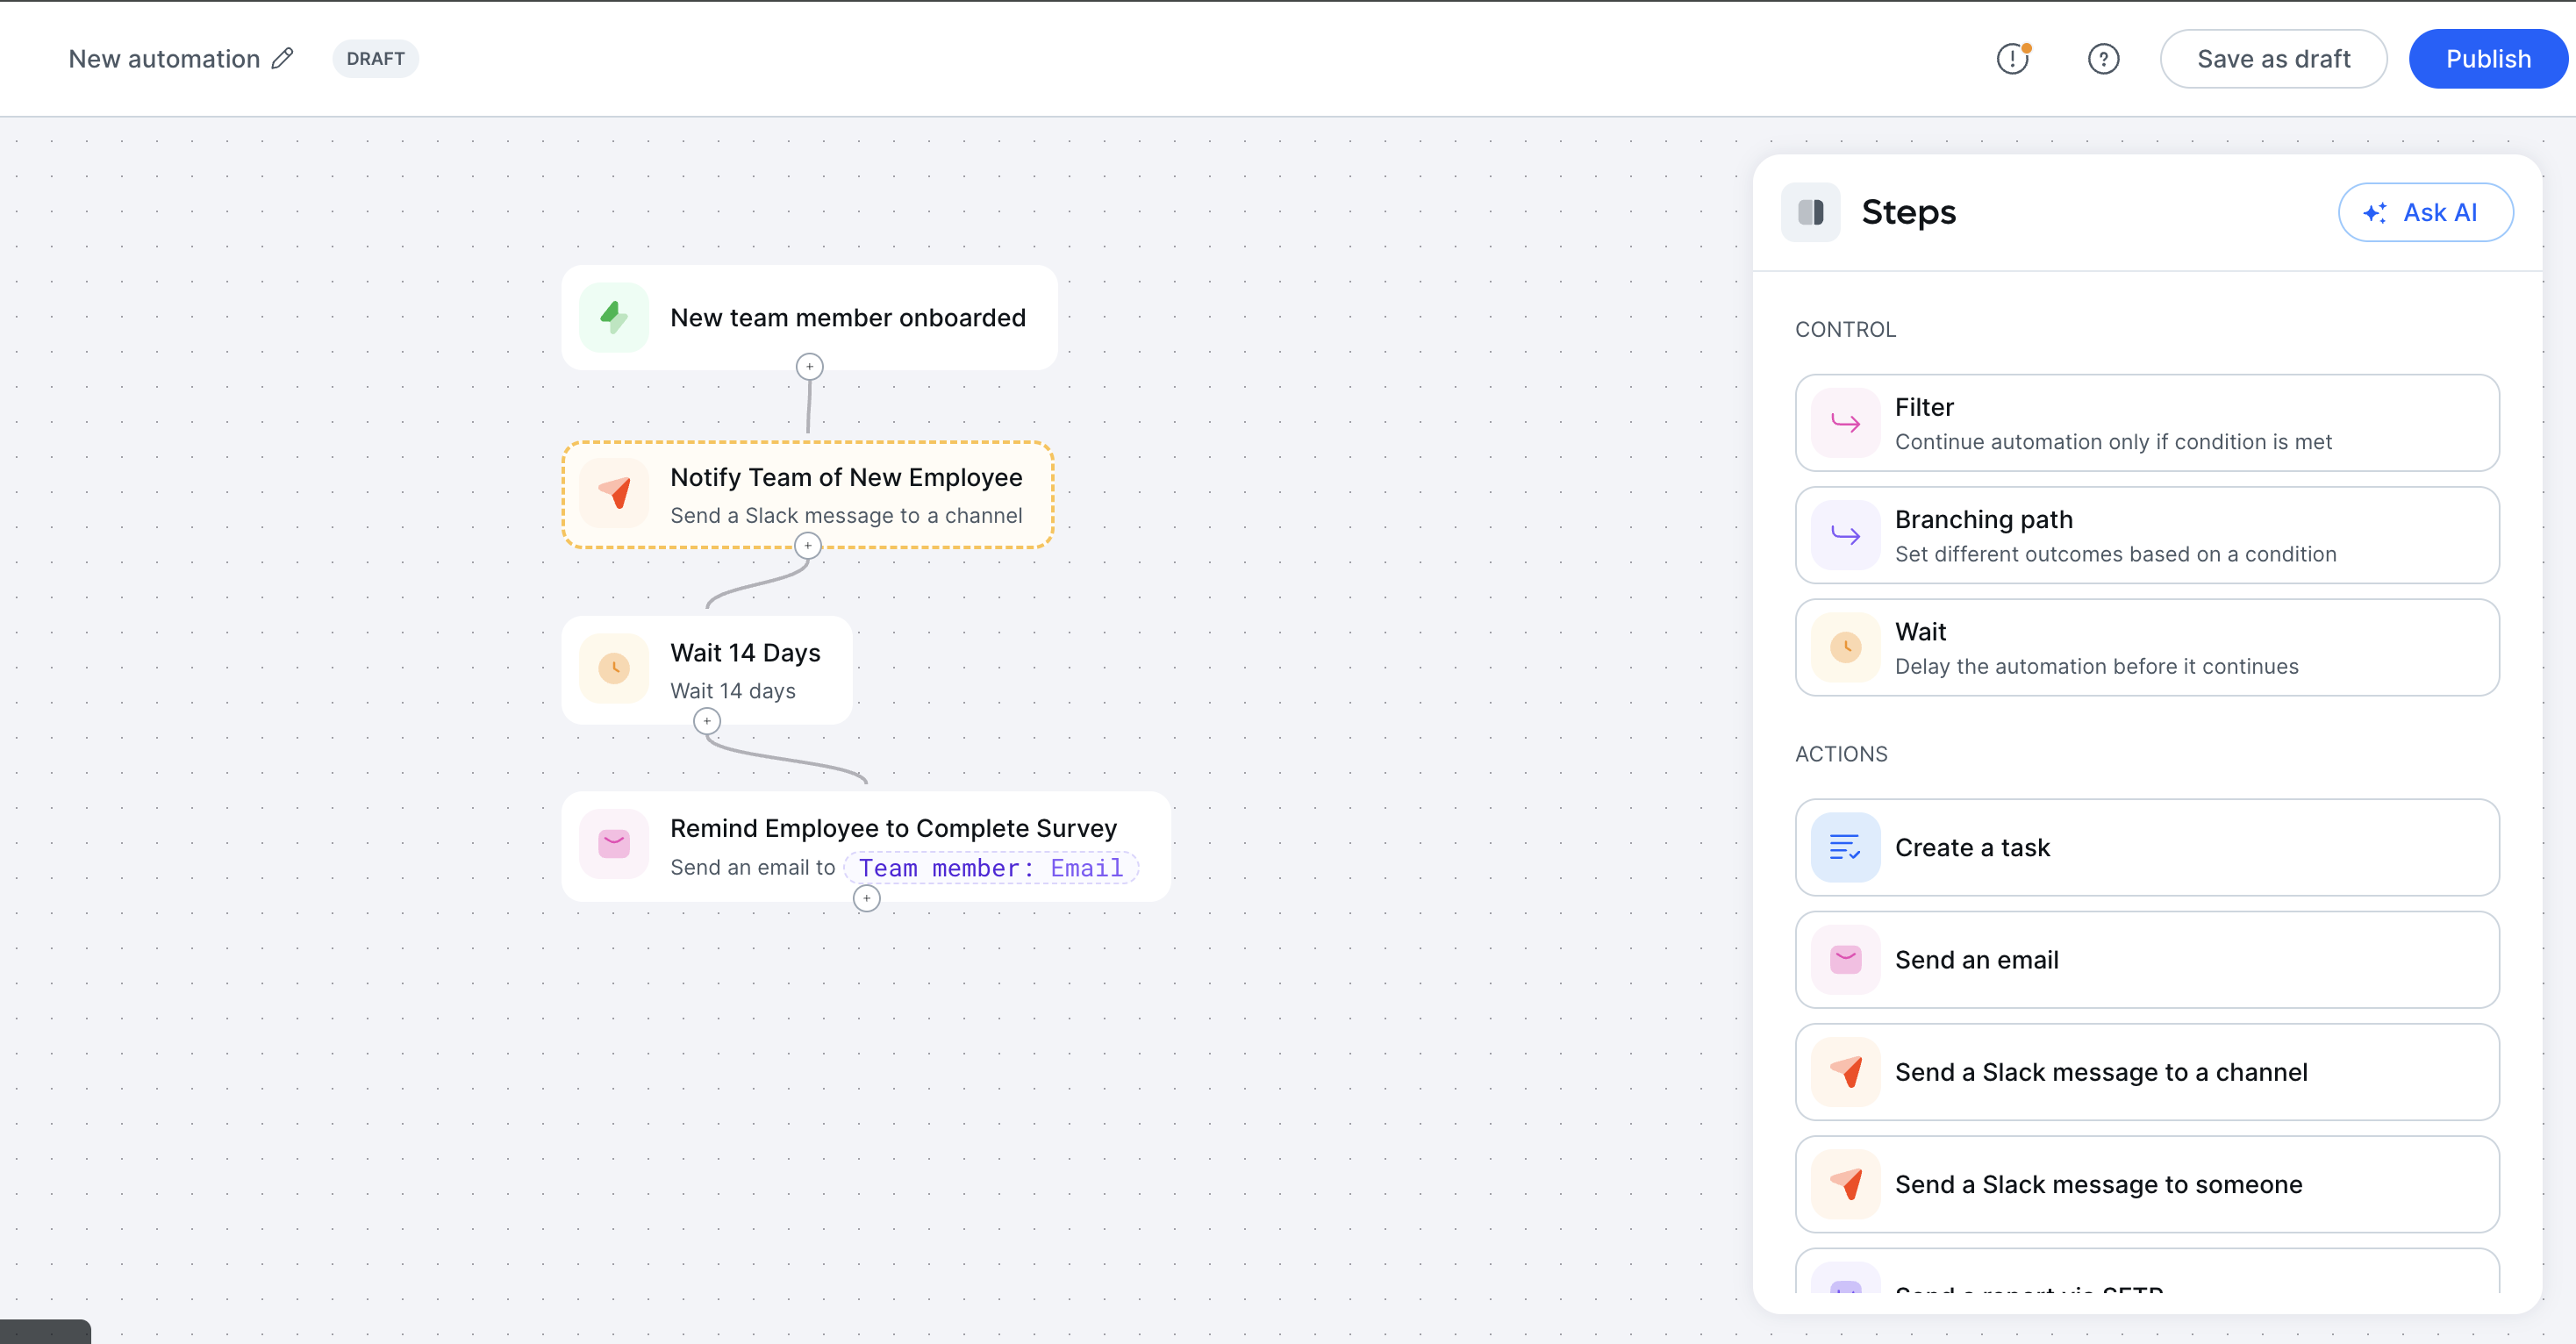Choose Send a Slack message to someone
Image resolution: width=2576 pixels, height=1344 pixels.
[2147, 1185]
